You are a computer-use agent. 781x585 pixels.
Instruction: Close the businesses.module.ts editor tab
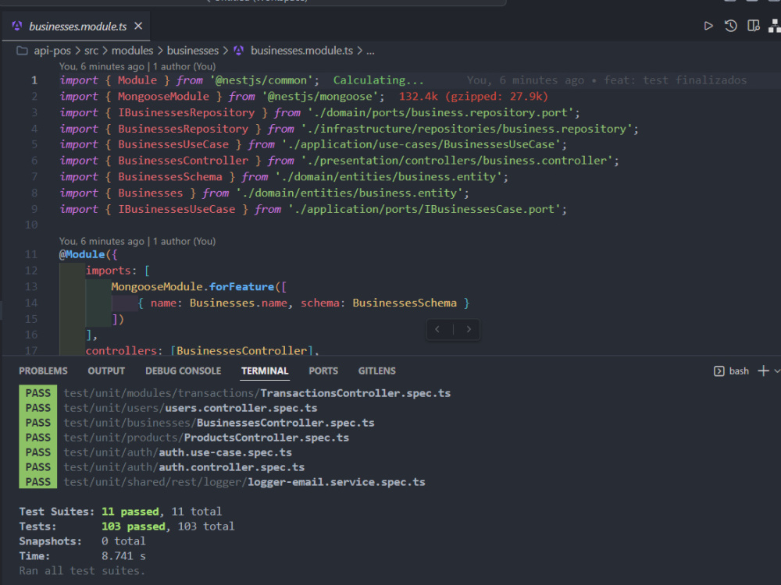tap(138, 26)
